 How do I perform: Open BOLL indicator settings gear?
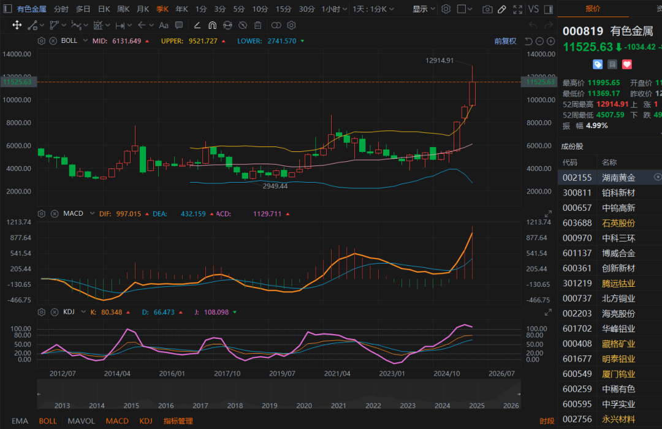(42, 41)
